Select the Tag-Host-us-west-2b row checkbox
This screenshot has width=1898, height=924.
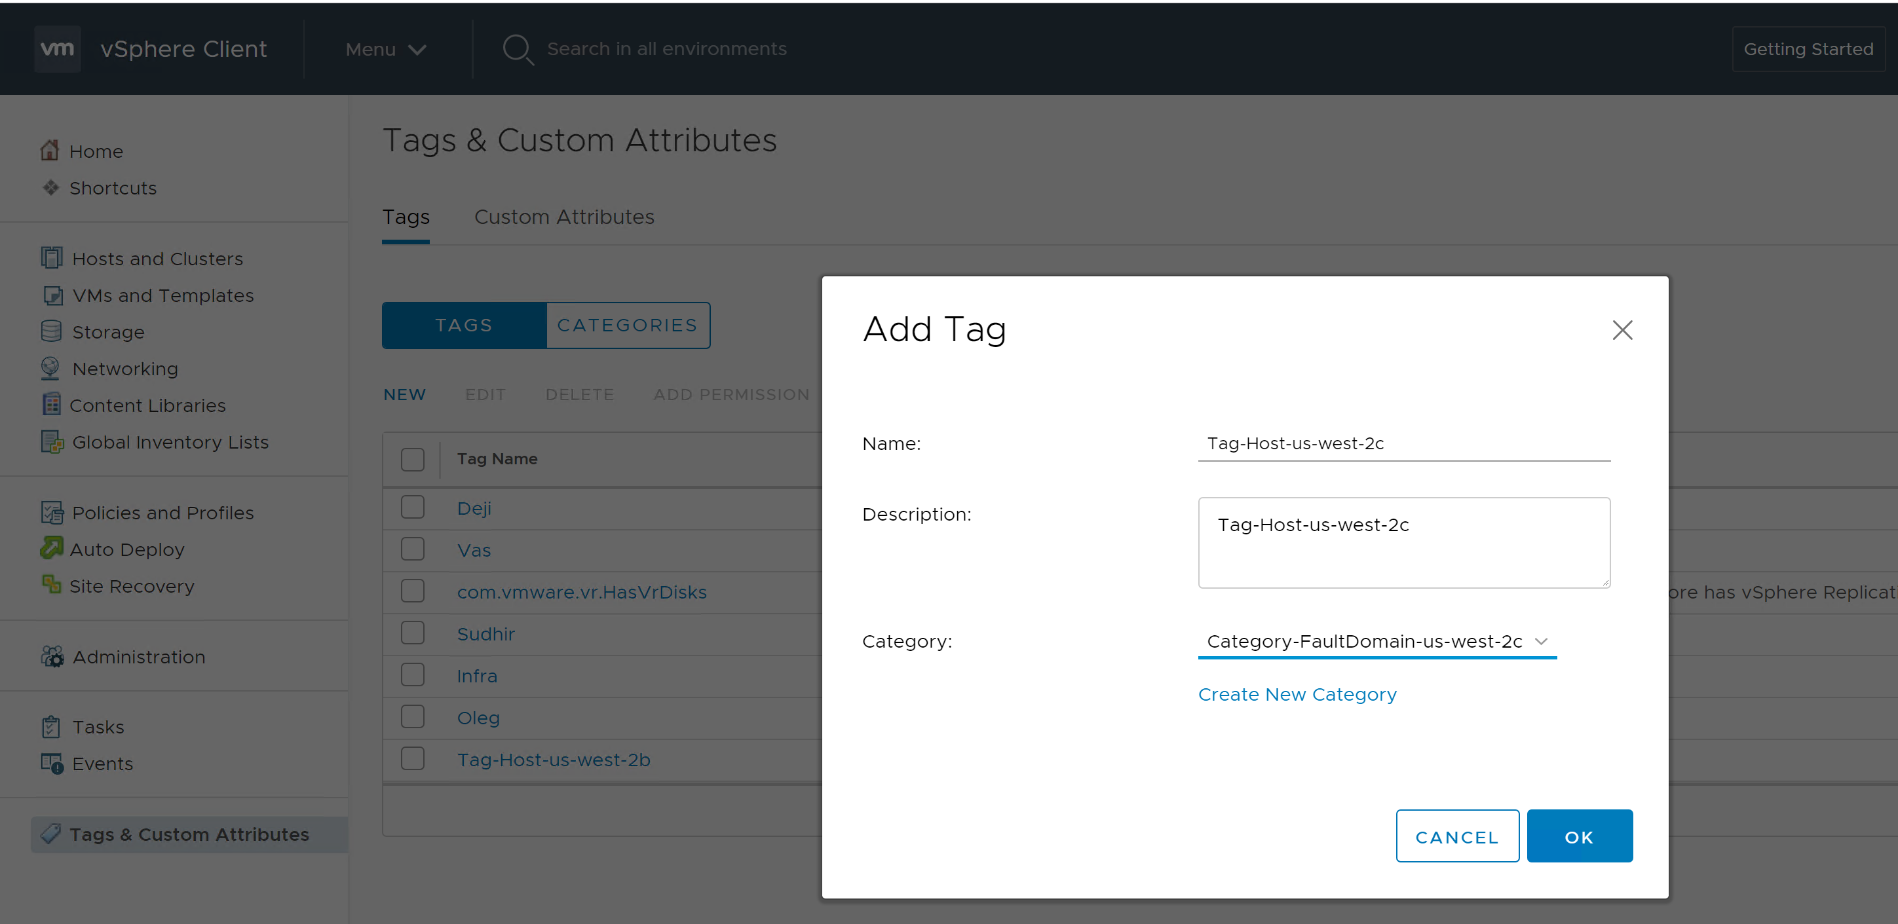tap(413, 758)
